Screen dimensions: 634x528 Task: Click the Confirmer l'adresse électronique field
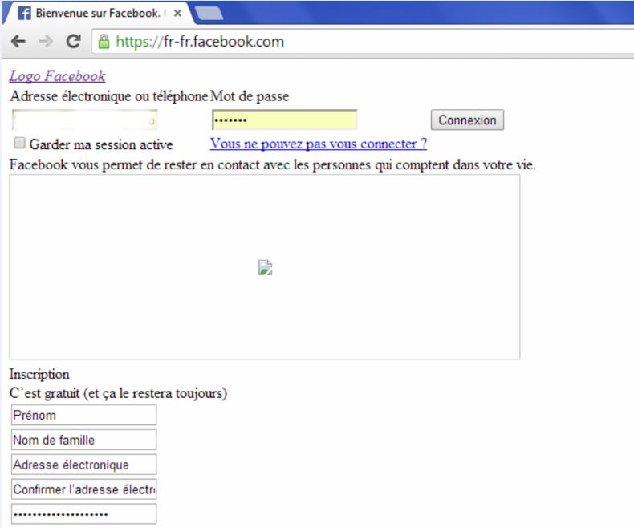tap(83, 489)
